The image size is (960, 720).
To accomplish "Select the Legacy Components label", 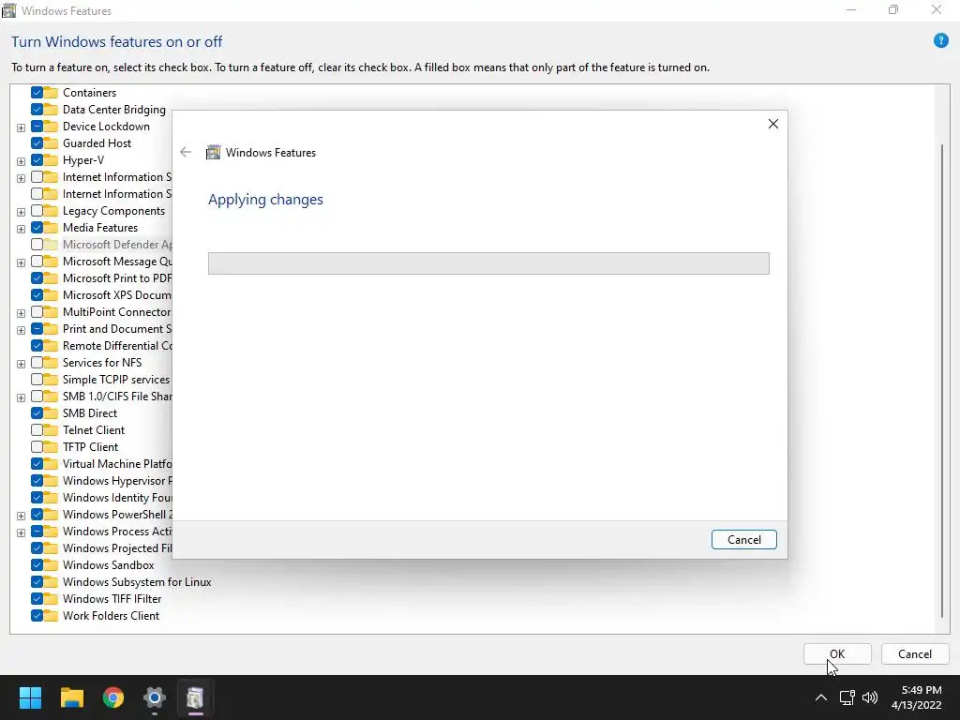I will pyautogui.click(x=113, y=211).
